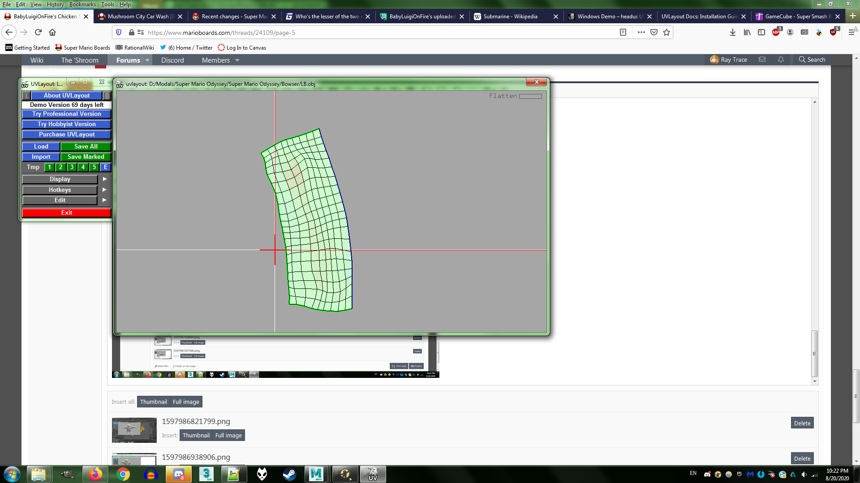Click Save All in UVLayout
The height and width of the screenshot is (483, 860).
(86, 146)
